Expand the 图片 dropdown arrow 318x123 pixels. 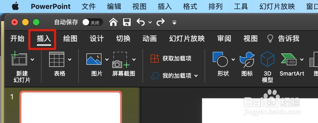(x=107, y=59)
